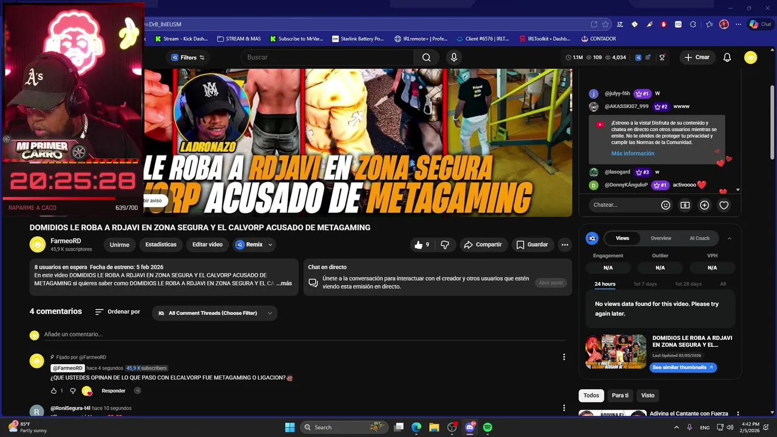Screen dimensions: 777x437
Task: Start voice search with microphone icon
Action: (x=453, y=57)
